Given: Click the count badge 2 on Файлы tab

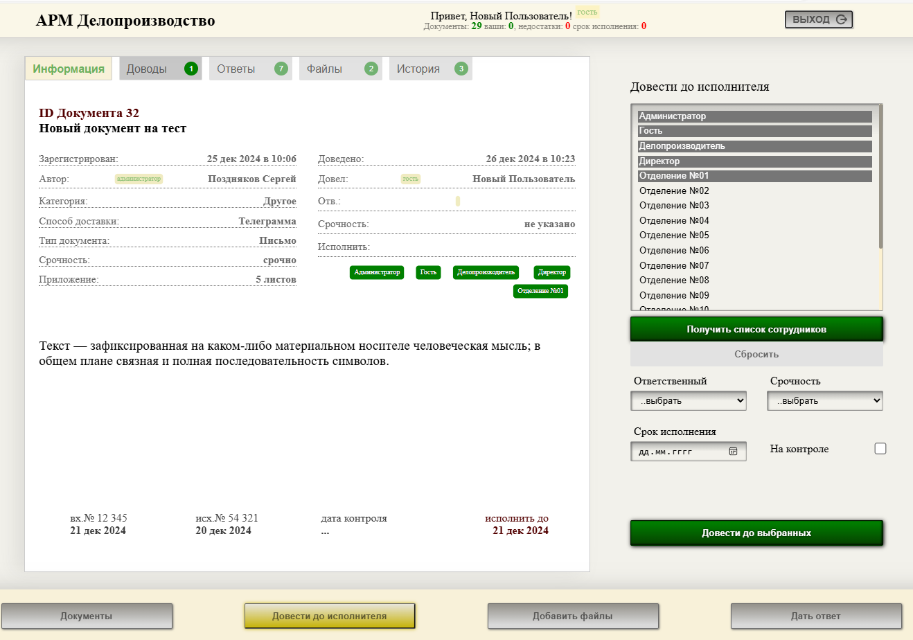Looking at the screenshot, I should pos(371,69).
